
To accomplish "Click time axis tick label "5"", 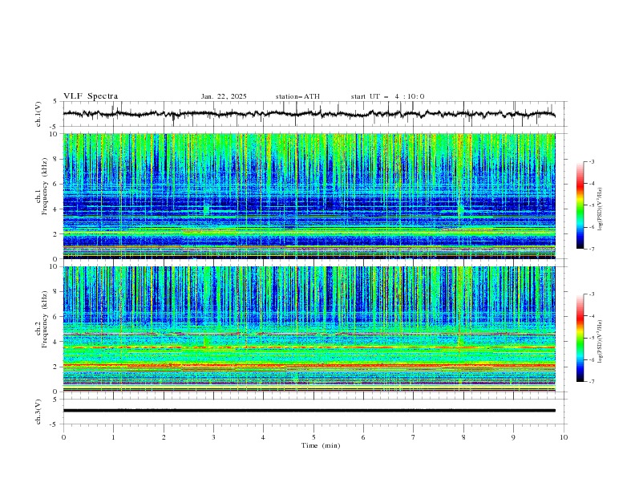I will (x=313, y=437).
